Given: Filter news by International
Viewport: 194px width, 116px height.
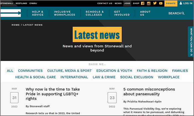Looking at the screenshot, I should pyautogui.click(x=74, y=77).
